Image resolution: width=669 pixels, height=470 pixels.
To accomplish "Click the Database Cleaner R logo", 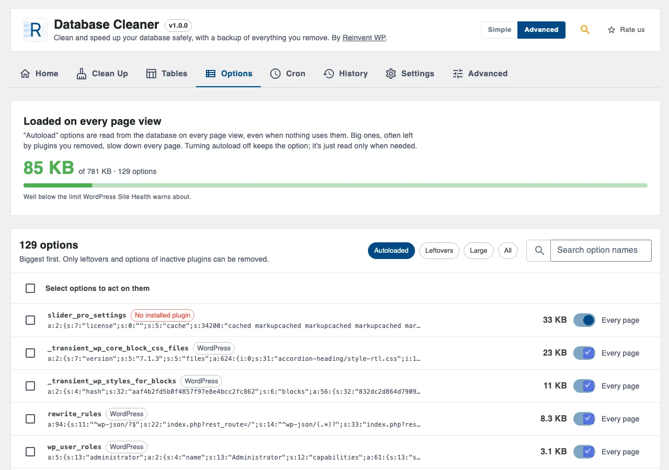I will 36,30.
